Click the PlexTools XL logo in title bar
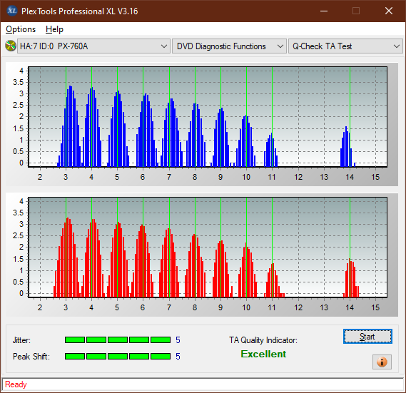Image resolution: width=406 pixels, height=393 pixels. click(11, 11)
